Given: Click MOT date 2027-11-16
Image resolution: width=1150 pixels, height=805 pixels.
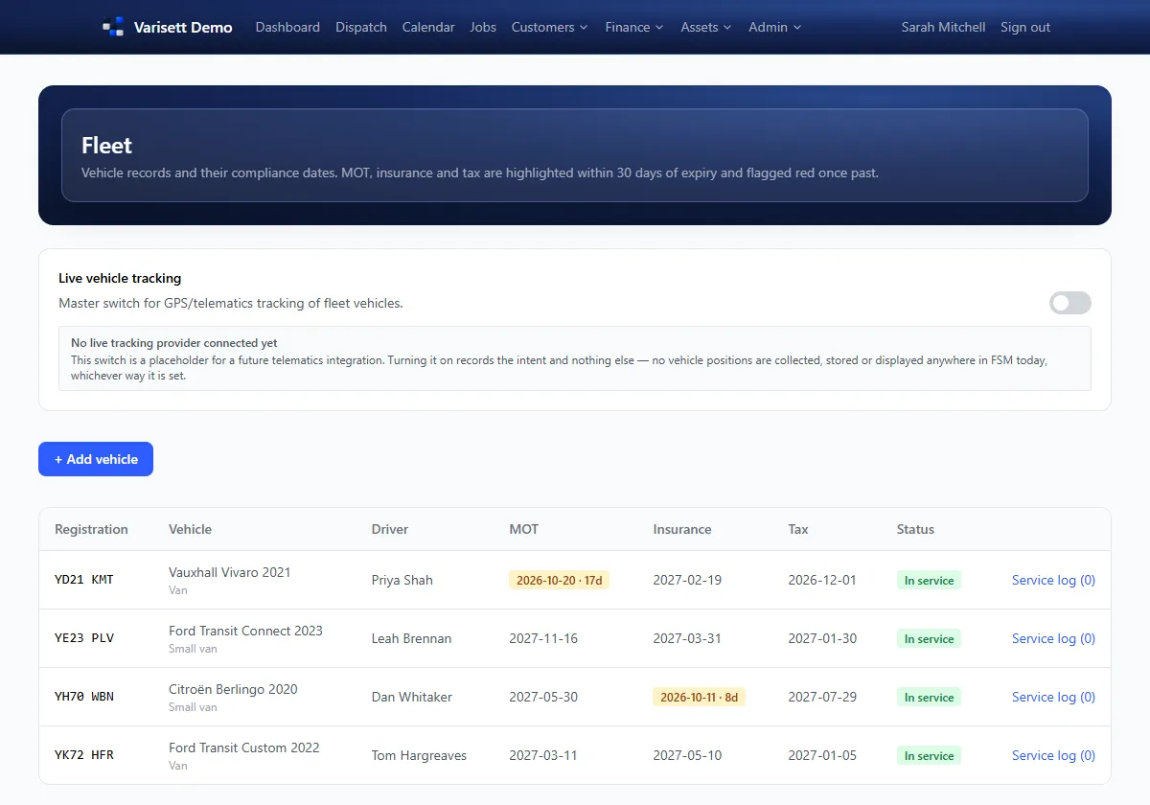Looking at the screenshot, I should point(543,638).
